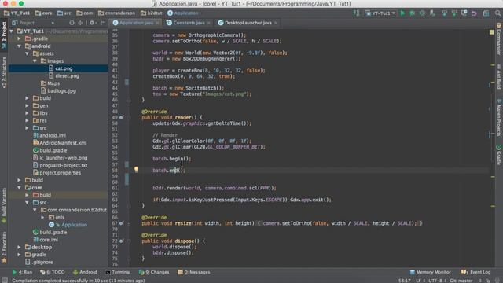Collapse the render method using gutter fold marker

[x=129, y=117]
